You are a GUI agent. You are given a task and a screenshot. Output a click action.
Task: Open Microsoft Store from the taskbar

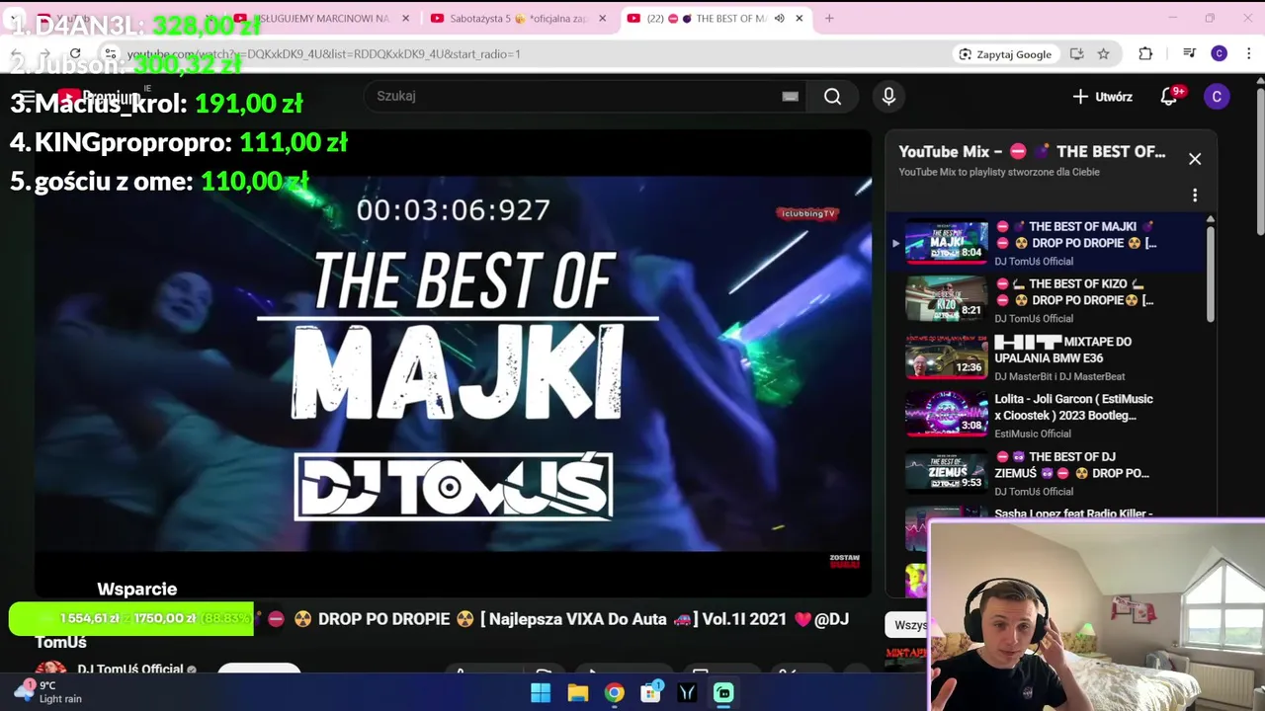click(x=650, y=693)
